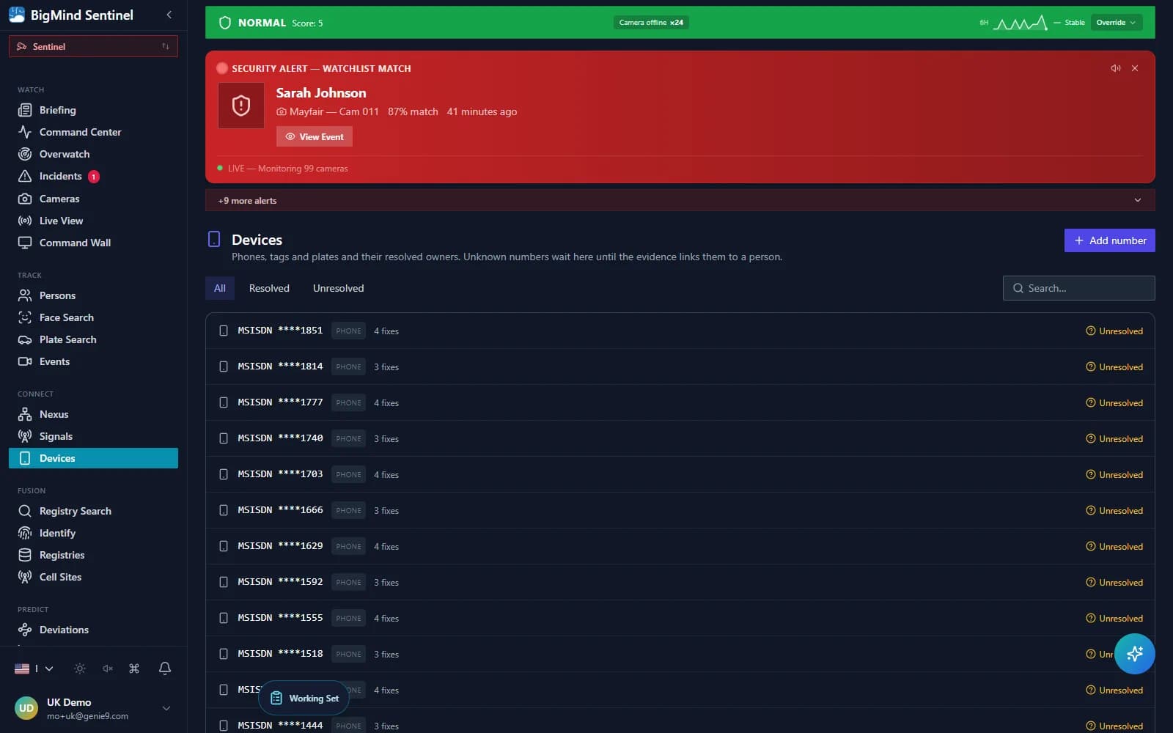Viewport: 1173px width, 733px height.
Task: Select Devices in the sidebar
Action: [93, 458]
